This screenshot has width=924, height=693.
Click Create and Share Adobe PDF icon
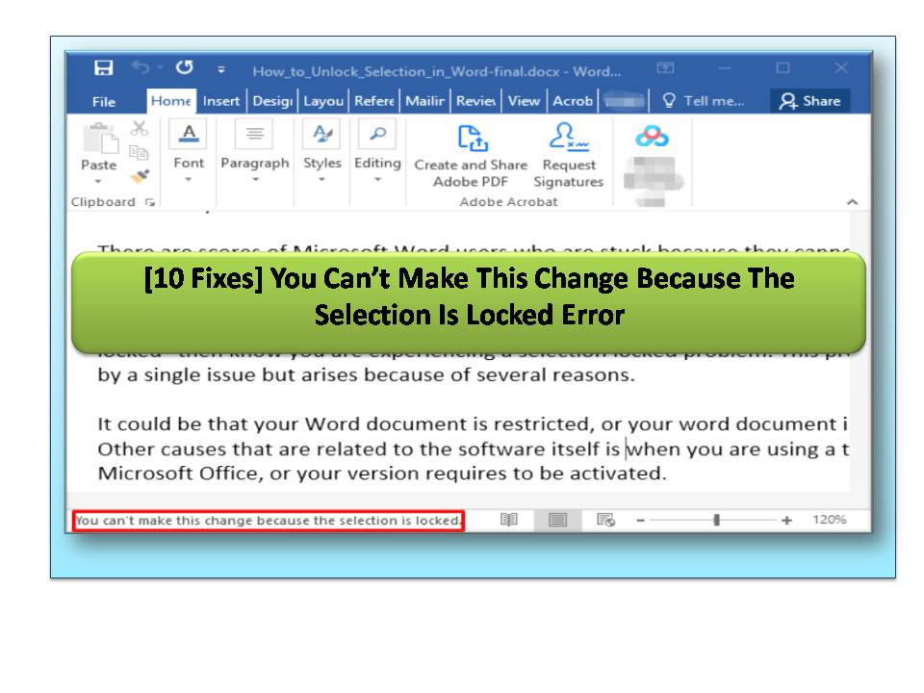473,138
